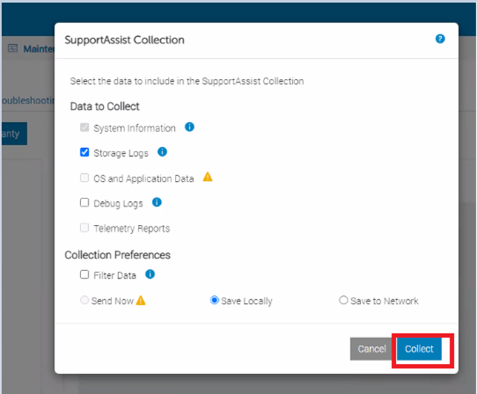Toggle the System Information checkbox
This screenshot has width=477, height=394.
[85, 128]
